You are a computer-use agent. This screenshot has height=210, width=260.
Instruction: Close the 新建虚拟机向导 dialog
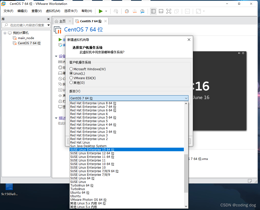click(189, 40)
